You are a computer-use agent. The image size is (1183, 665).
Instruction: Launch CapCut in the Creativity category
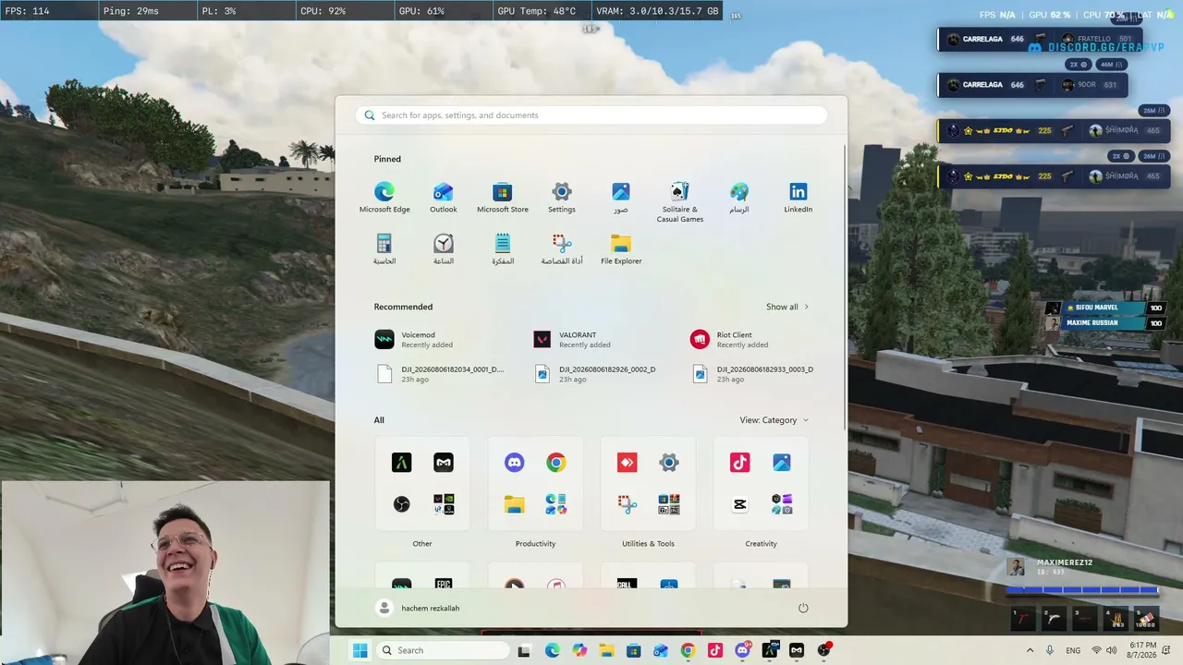click(x=739, y=504)
